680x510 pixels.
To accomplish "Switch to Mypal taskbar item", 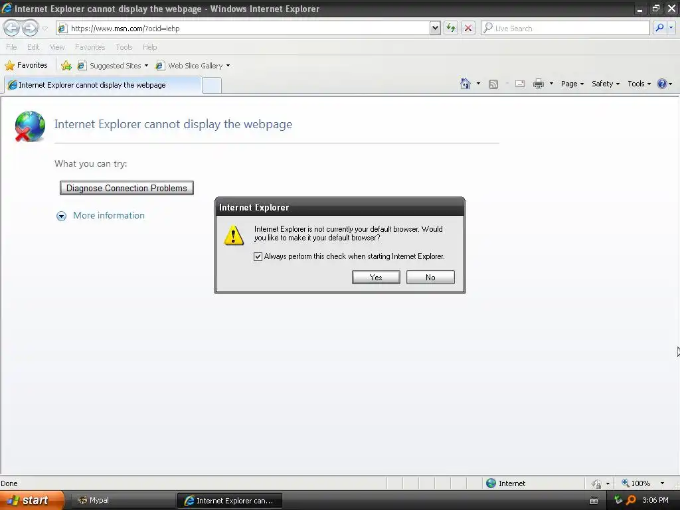I will point(122,501).
